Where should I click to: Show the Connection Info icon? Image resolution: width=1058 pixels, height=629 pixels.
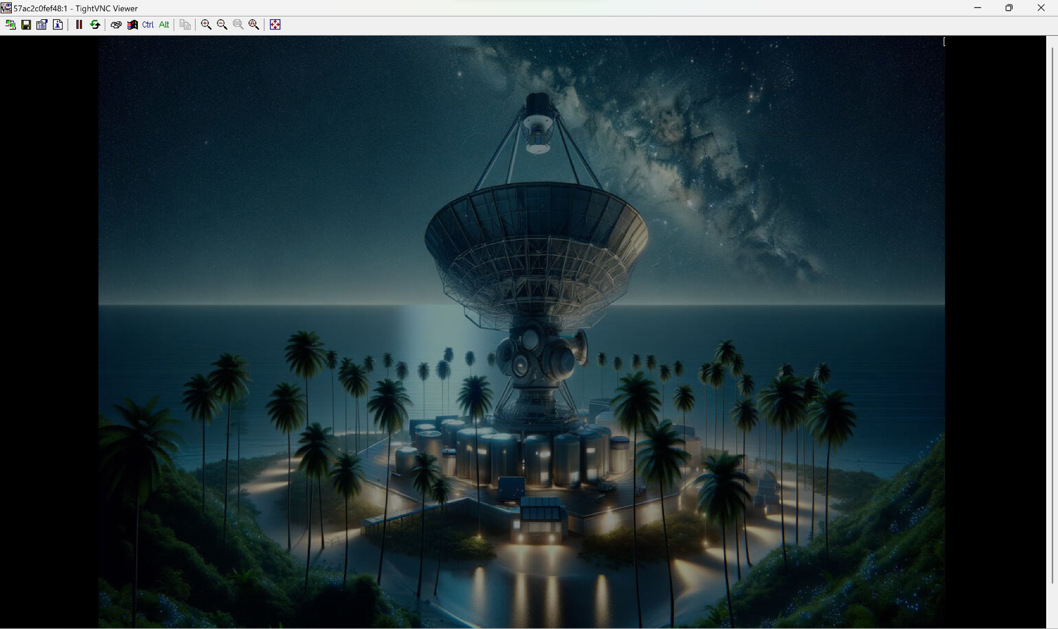coord(58,25)
